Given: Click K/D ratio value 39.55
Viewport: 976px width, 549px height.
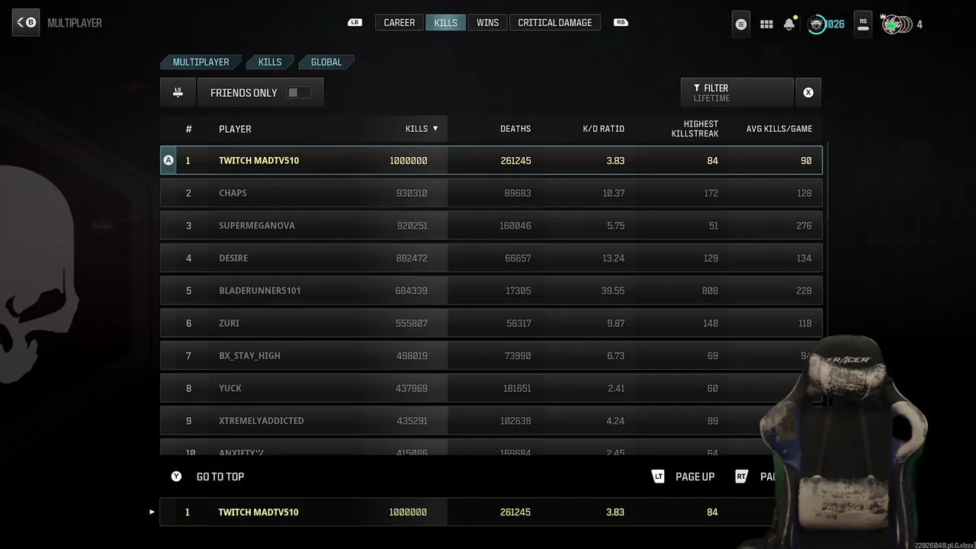Looking at the screenshot, I should 613,291.
